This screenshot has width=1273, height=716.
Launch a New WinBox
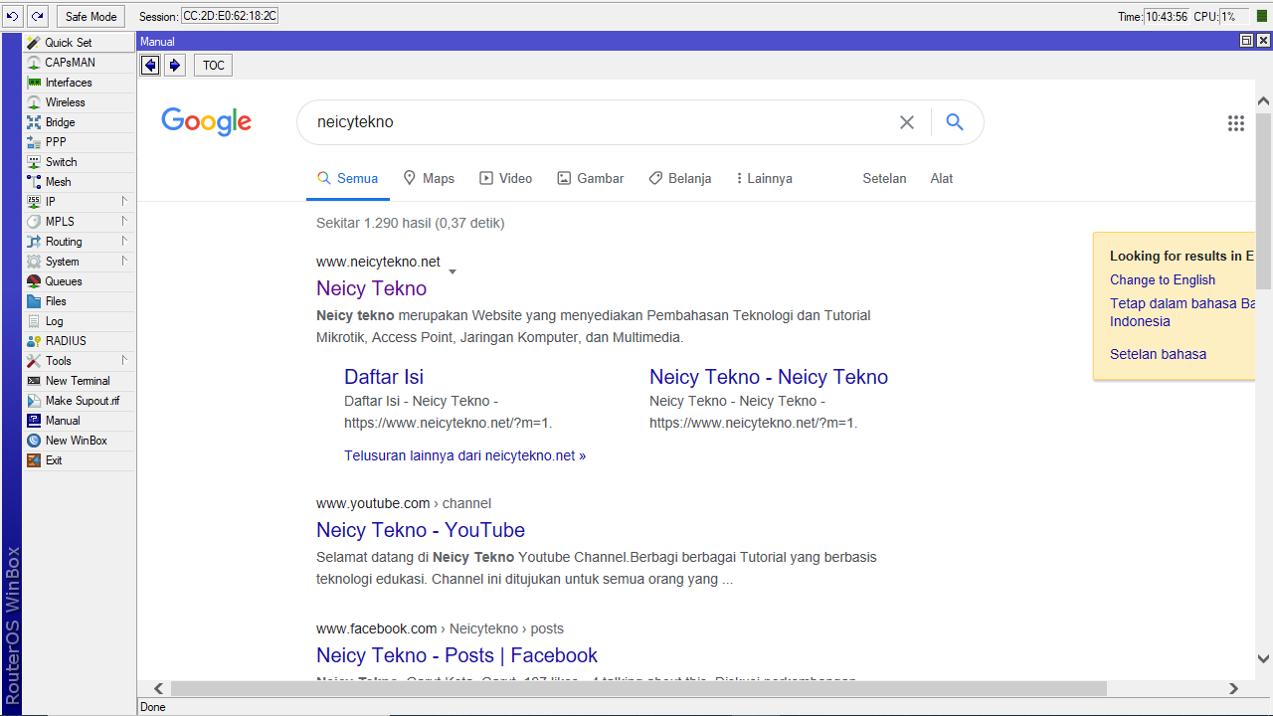point(80,441)
